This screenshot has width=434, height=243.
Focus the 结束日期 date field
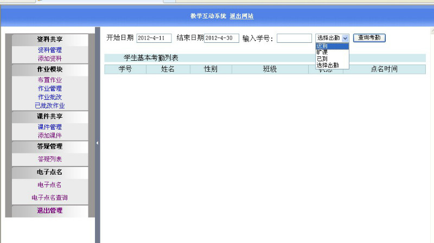pos(221,38)
